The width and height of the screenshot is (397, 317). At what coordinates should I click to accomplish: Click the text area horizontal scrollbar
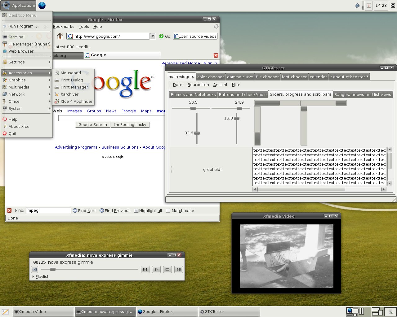[x=319, y=189]
